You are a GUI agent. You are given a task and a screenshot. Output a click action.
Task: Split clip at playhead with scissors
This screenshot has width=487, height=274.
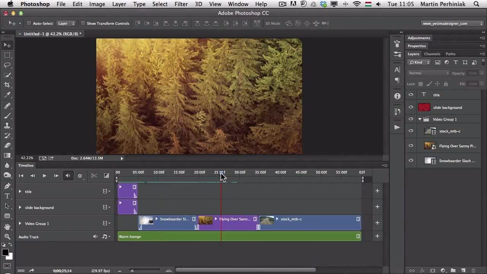94,175
